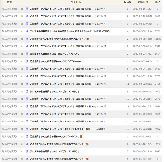
Task: Open thread デレステの乙倉悠貴ちゃんについて知っていること
Action: [x=55, y=151]
